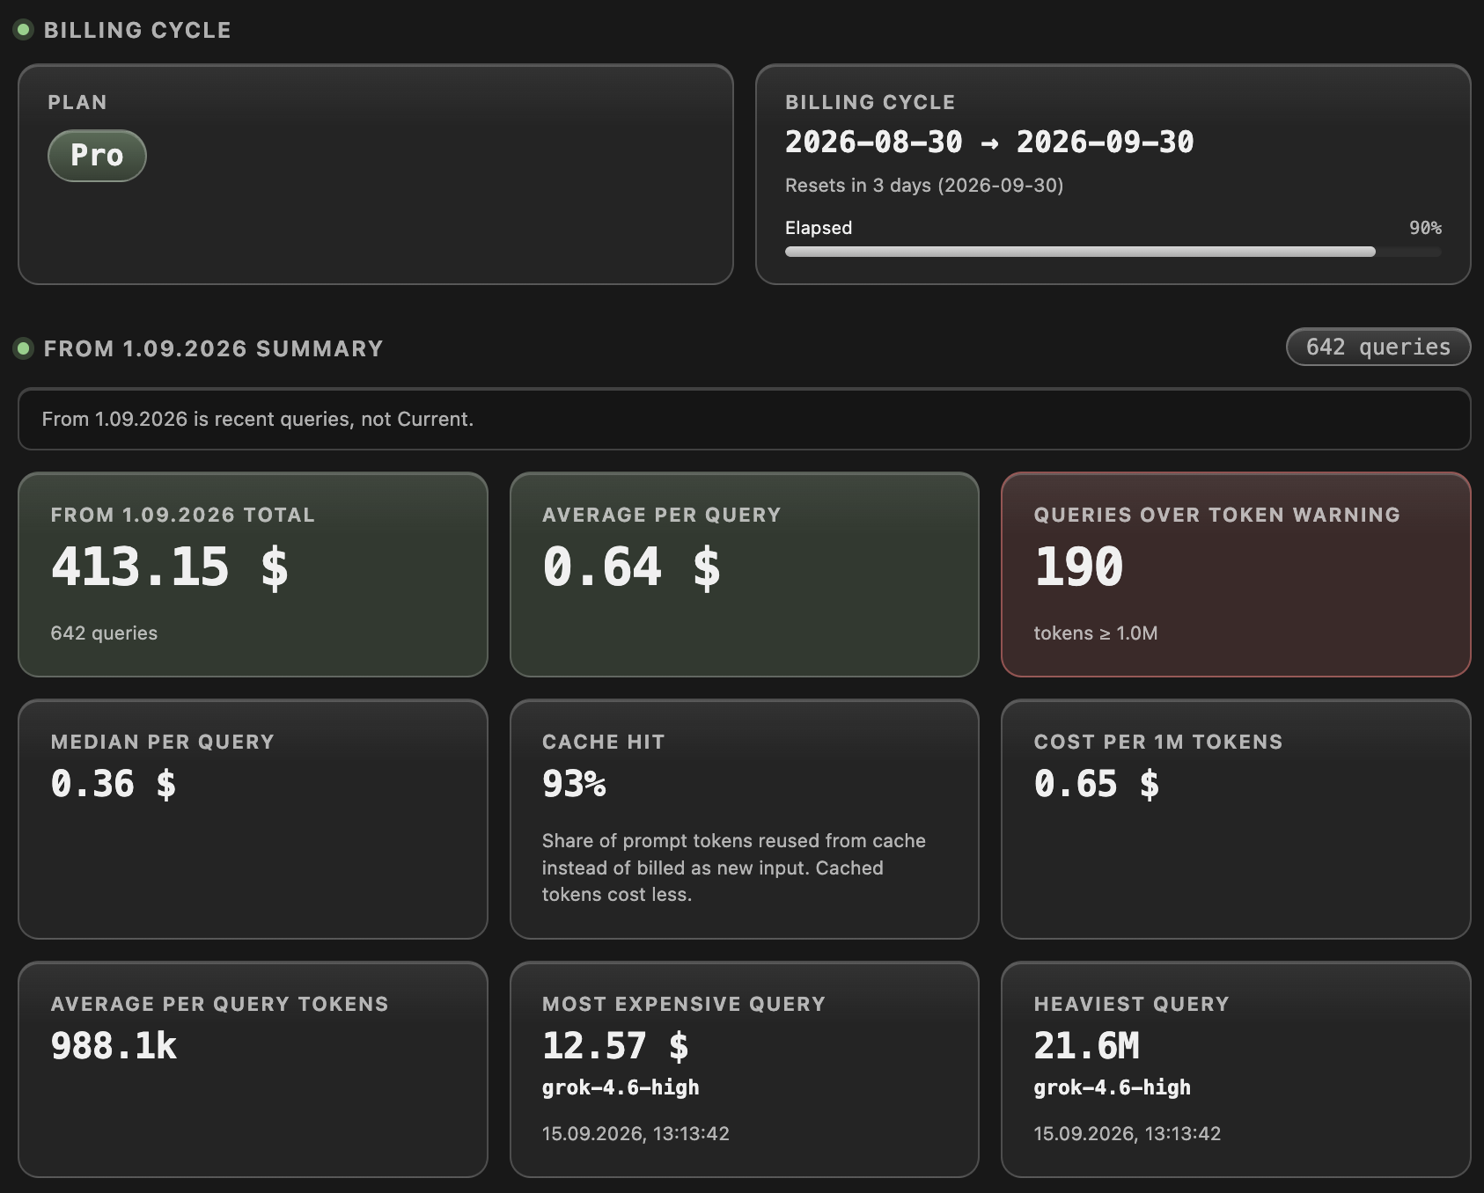1484x1193 pixels.
Task: Click the 'Resets in 3 days (2026-09-30)' text
Action: [x=924, y=186]
